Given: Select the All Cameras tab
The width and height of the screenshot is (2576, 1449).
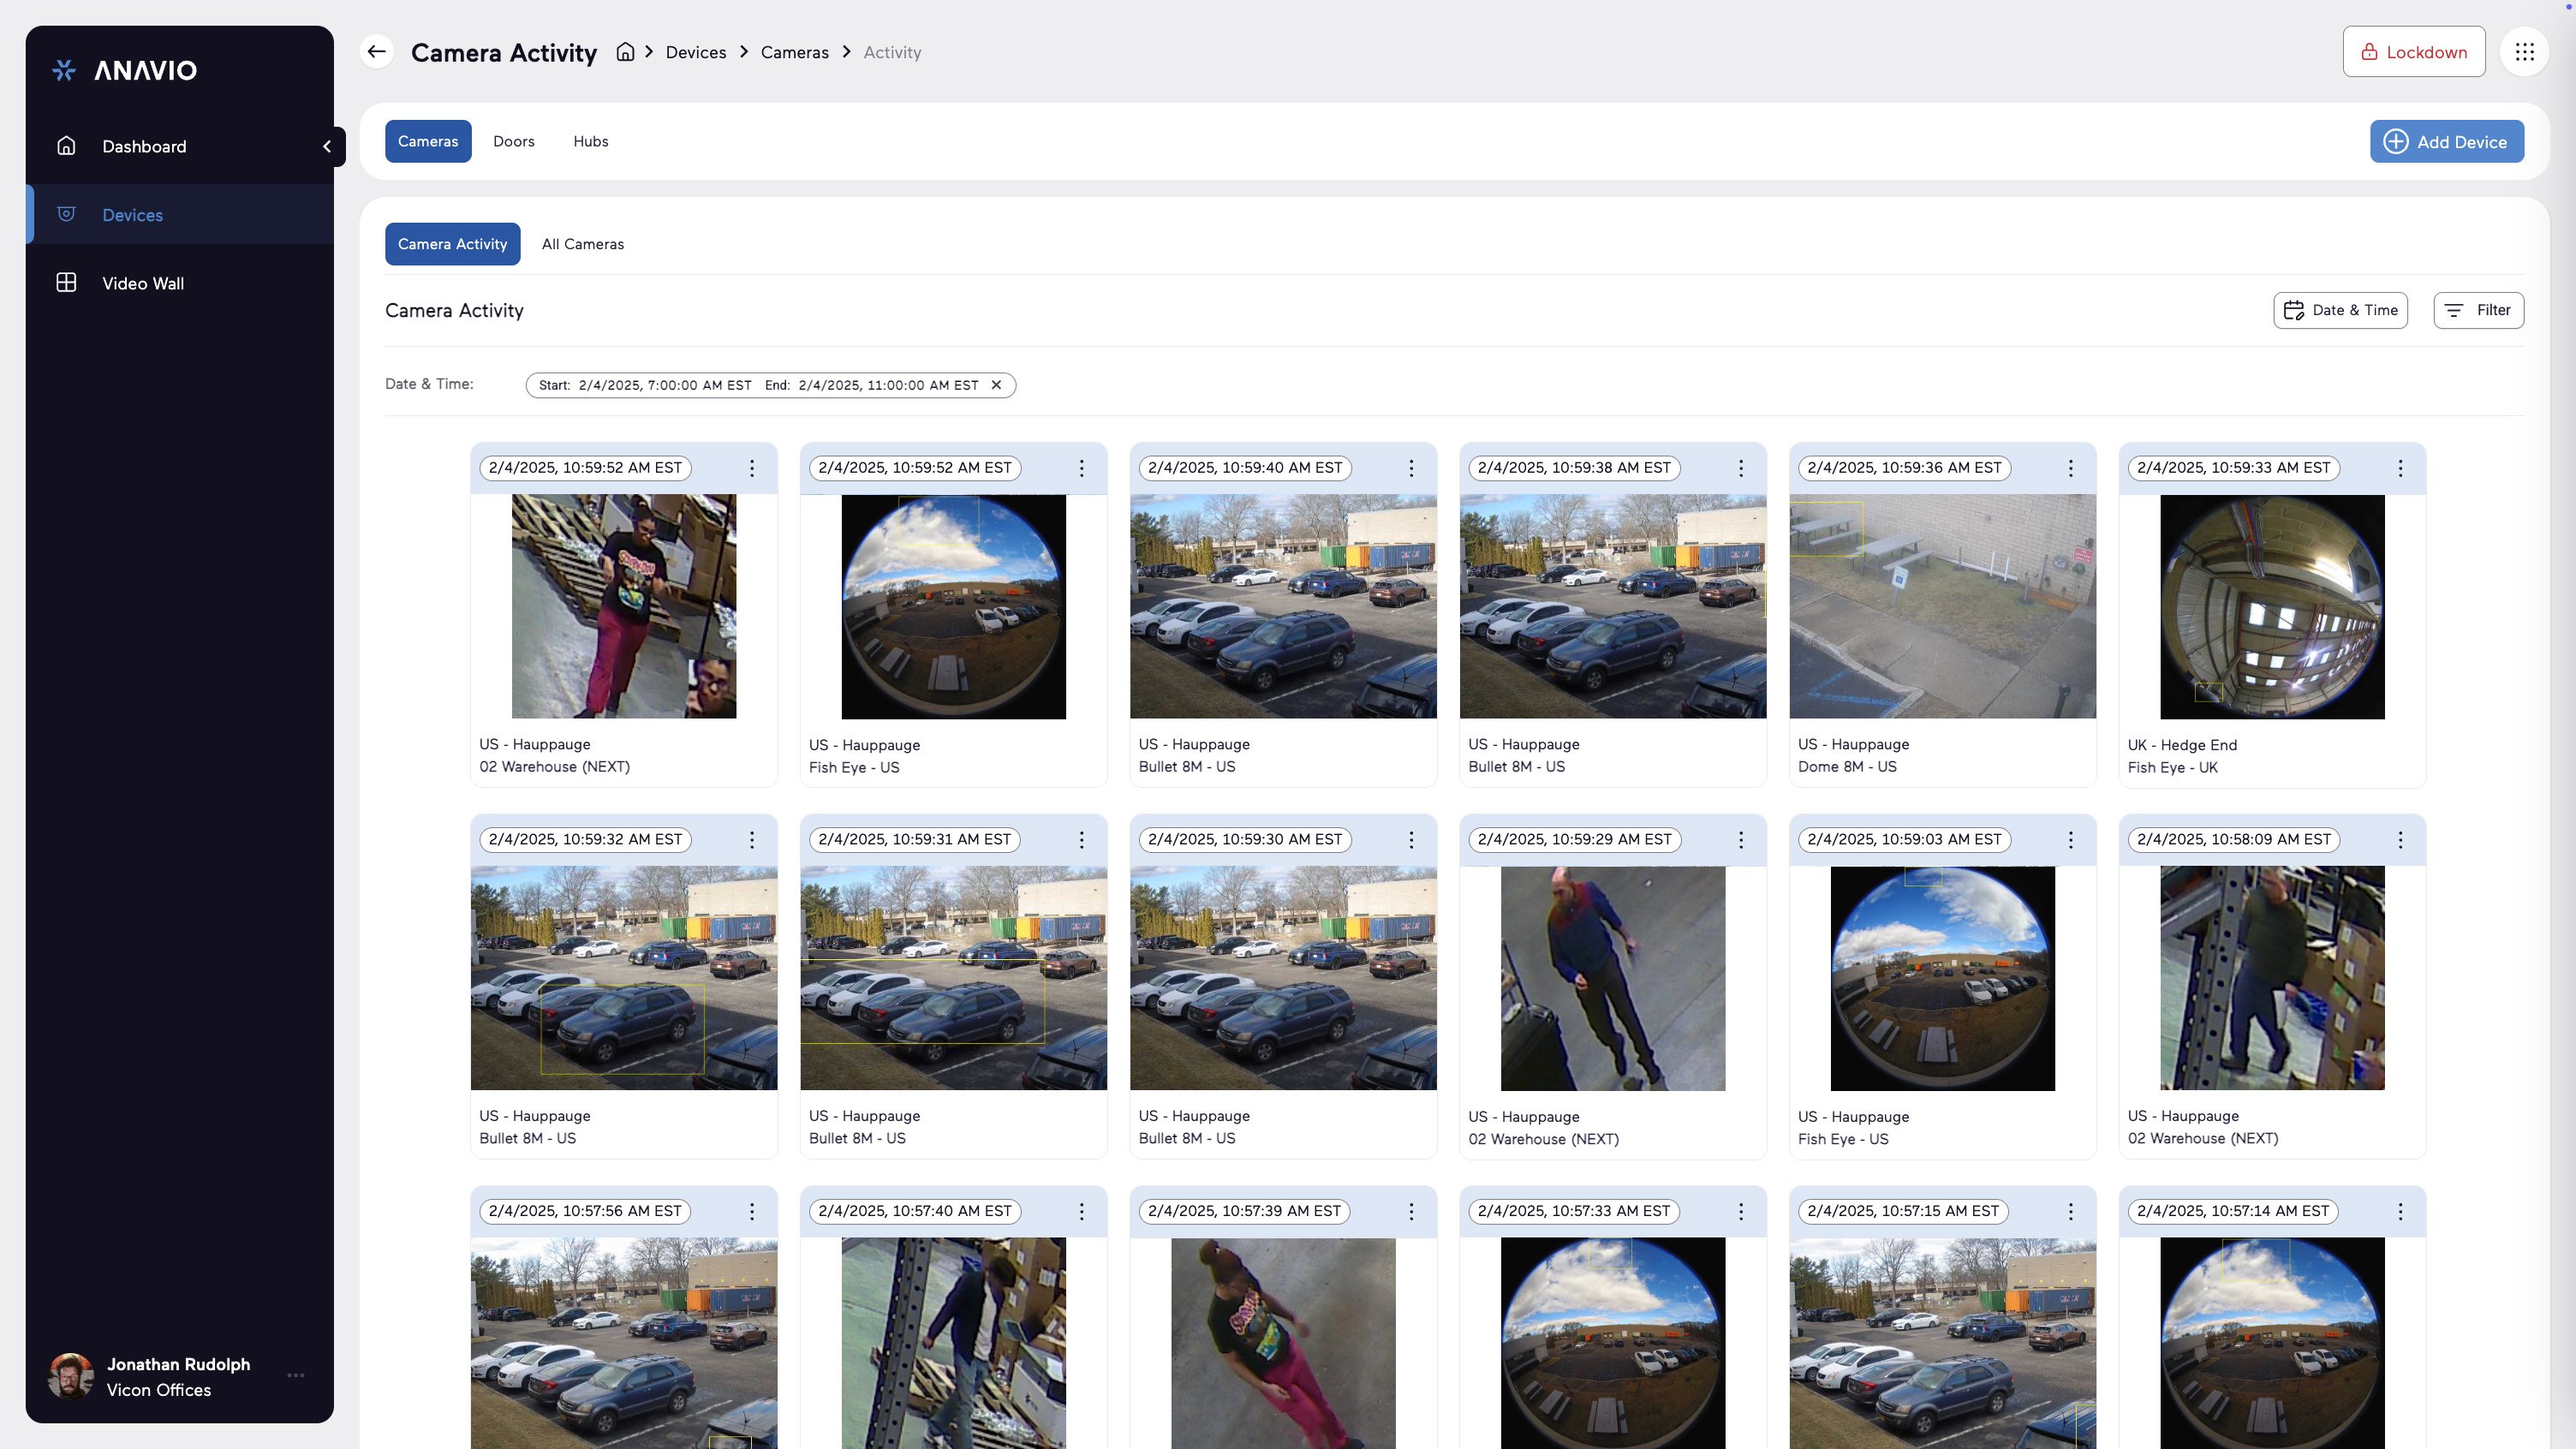Looking at the screenshot, I should tap(582, 245).
